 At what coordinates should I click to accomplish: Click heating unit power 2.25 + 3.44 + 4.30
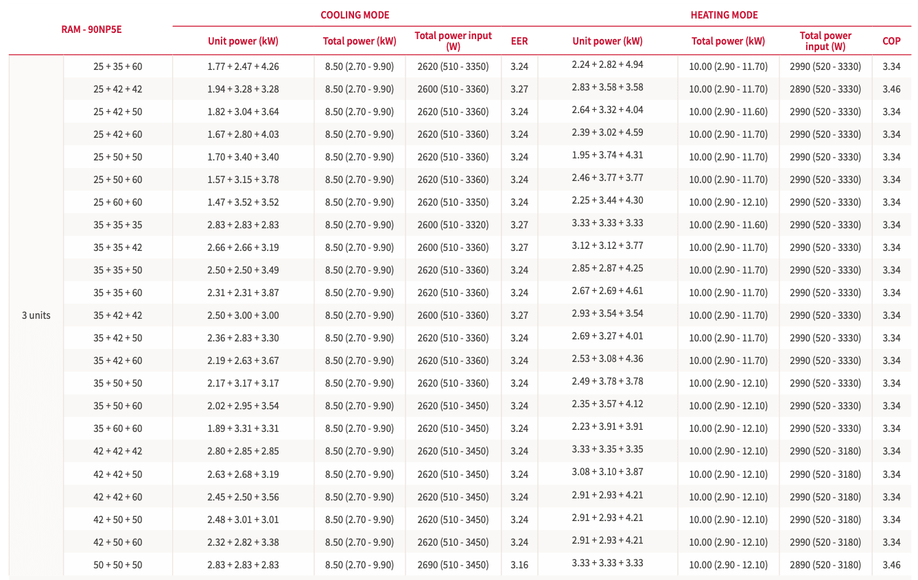(x=607, y=200)
